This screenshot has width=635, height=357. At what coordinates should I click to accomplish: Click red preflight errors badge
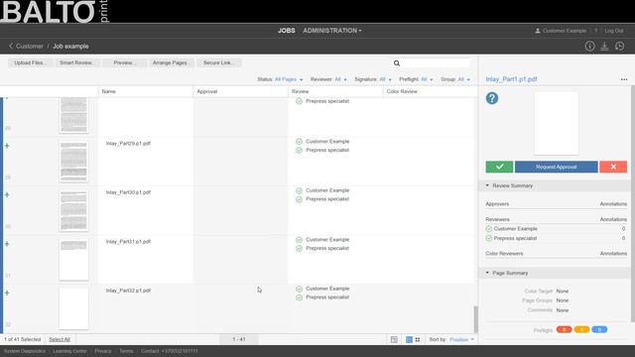pos(564,329)
